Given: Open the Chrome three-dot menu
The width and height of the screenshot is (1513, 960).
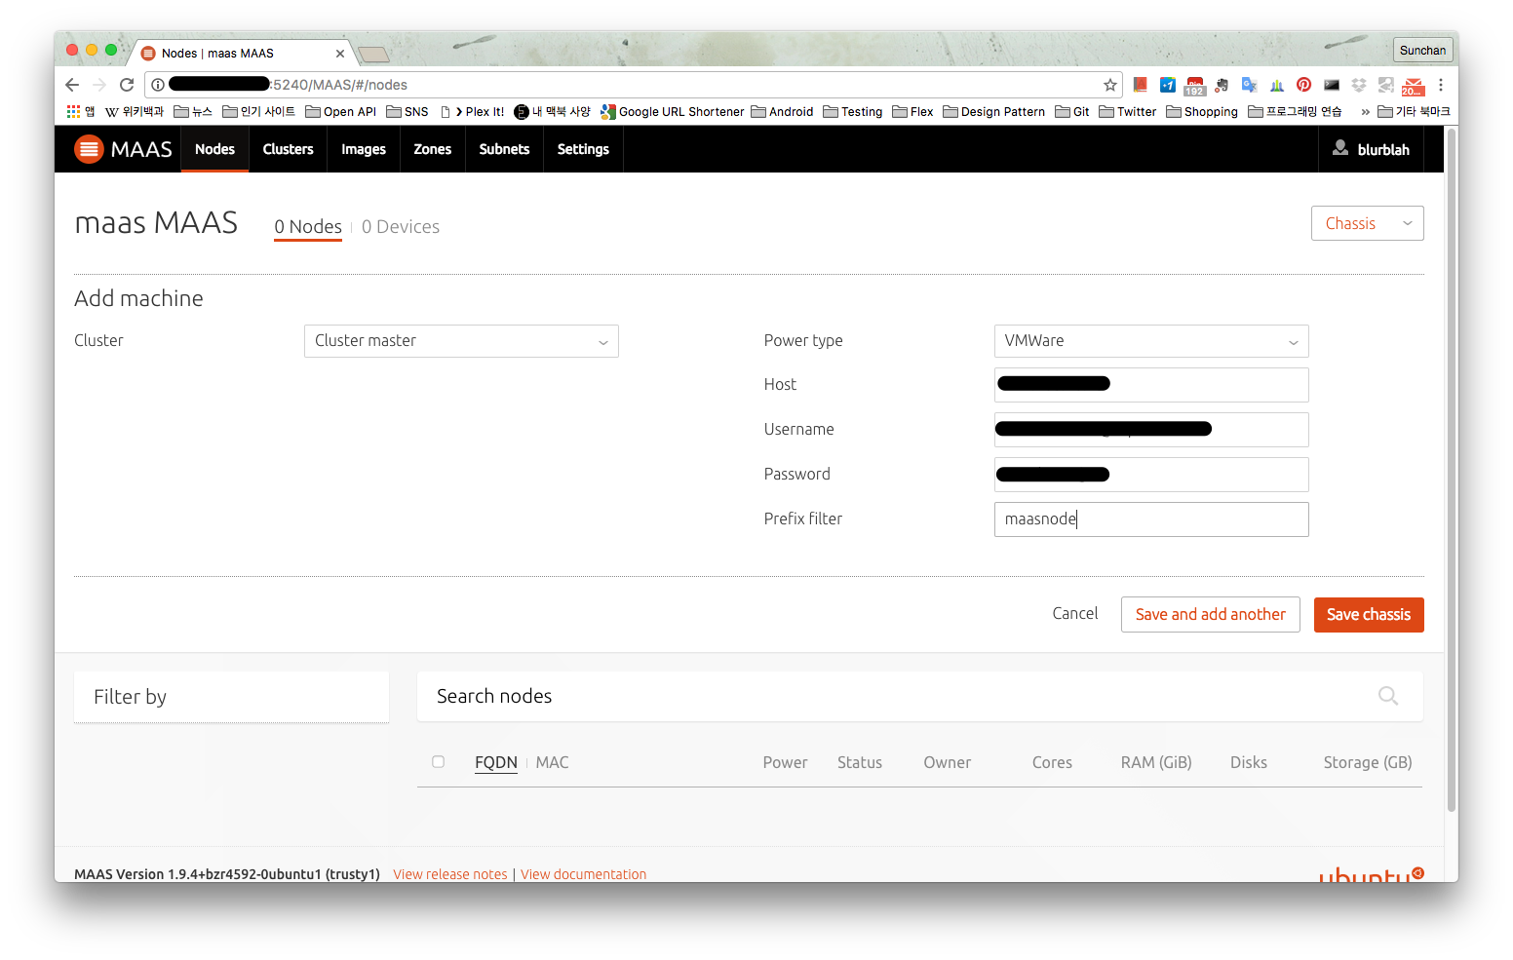Looking at the screenshot, I should 1440,85.
